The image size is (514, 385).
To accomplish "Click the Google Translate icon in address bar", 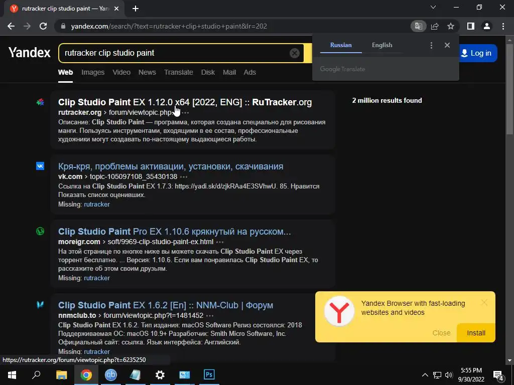I will click(418, 26).
